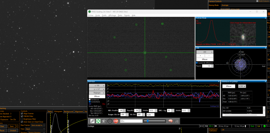Click the Save button in Stacking panel

pyautogui.click(x=12, y=126)
